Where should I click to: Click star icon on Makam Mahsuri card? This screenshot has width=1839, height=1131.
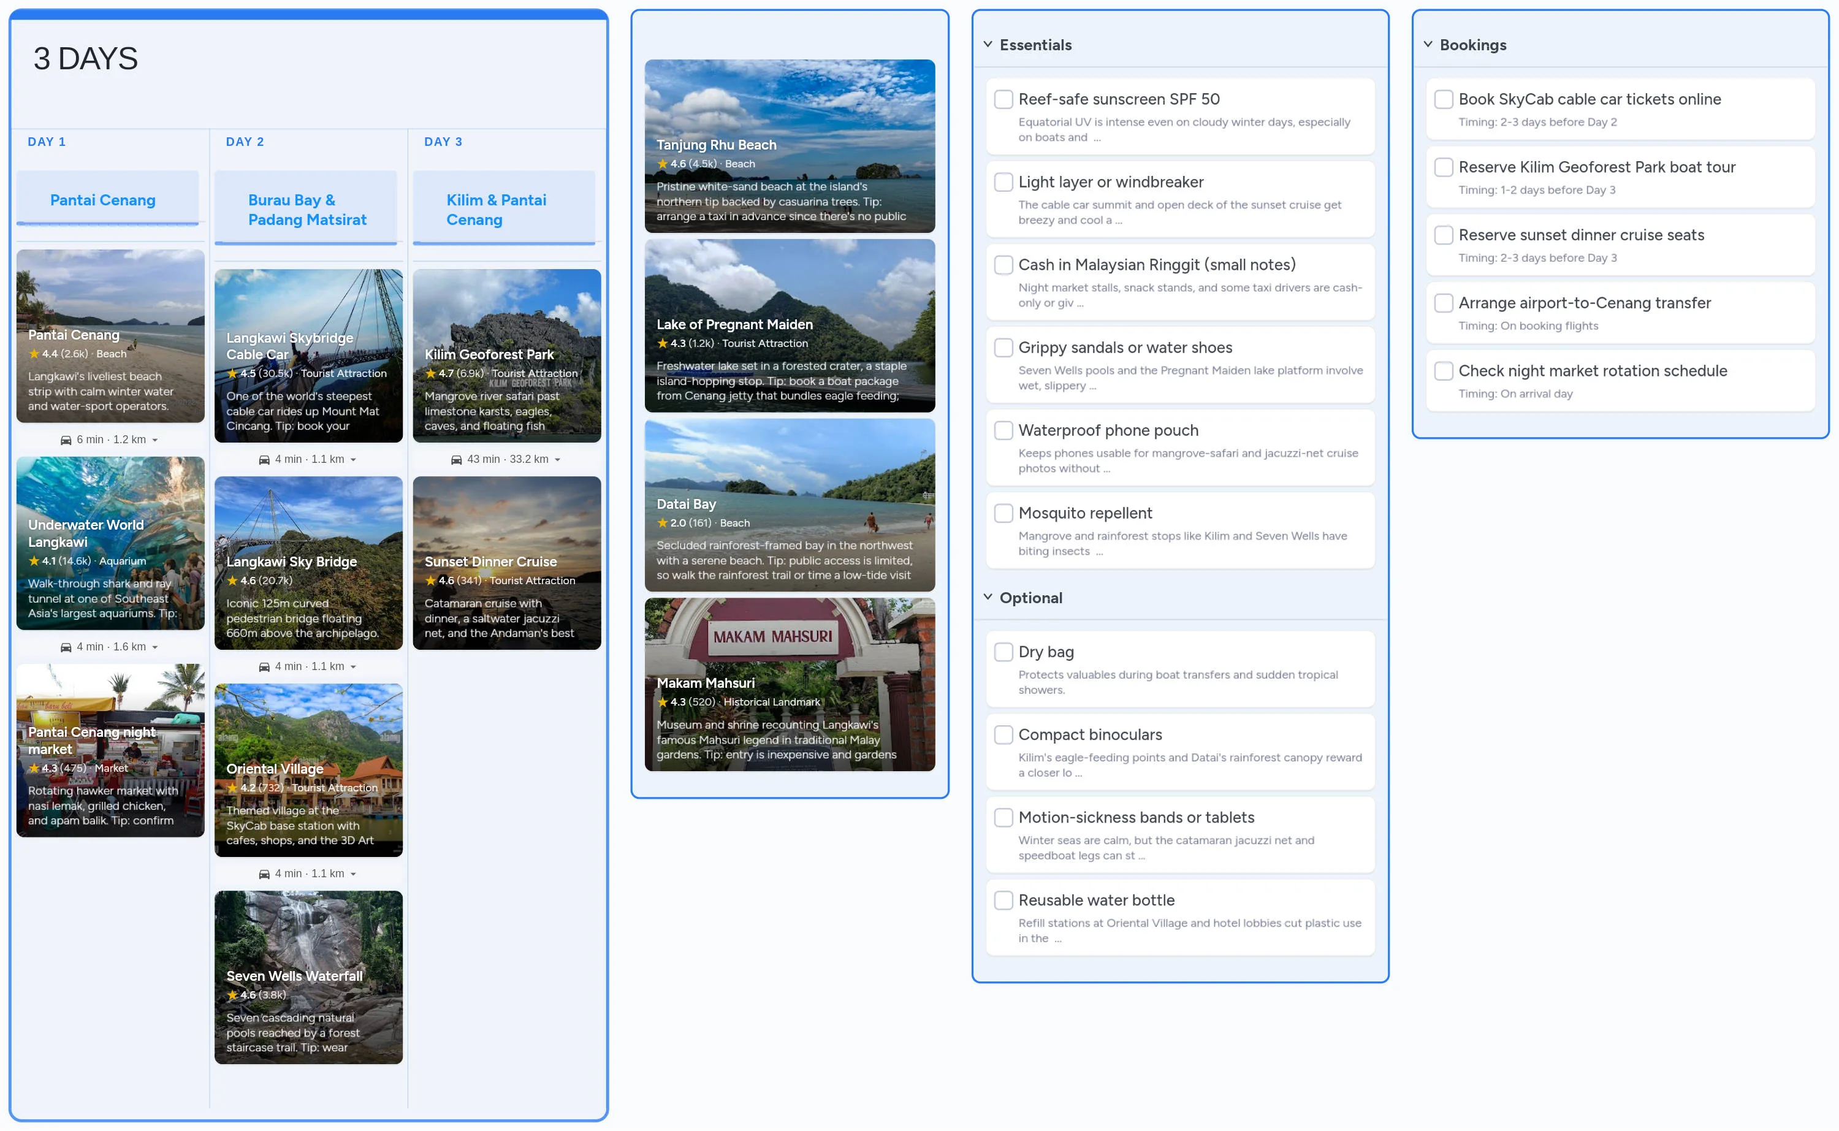pos(662,702)
